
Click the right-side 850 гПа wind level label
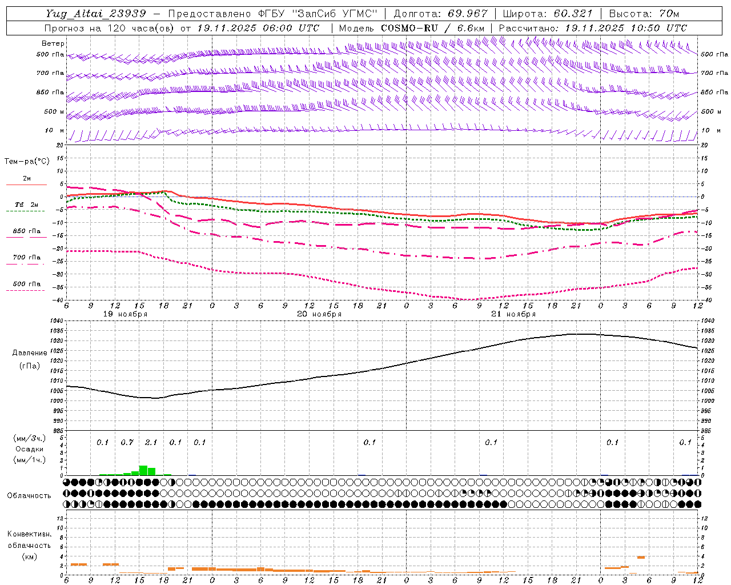pos(714,92)
